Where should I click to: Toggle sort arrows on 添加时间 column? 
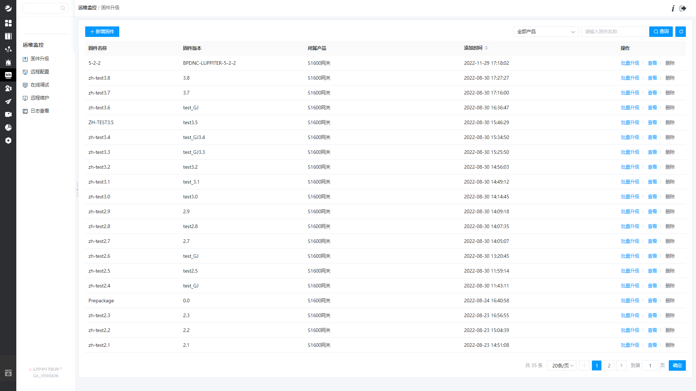[486, 48]
